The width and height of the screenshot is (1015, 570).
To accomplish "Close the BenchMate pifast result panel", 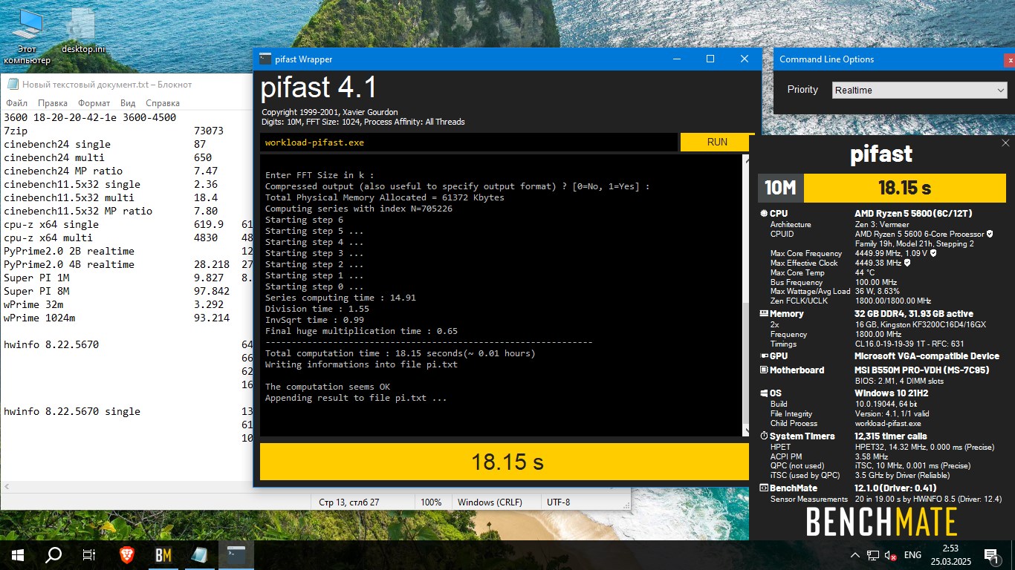I will pos(1005,143).
